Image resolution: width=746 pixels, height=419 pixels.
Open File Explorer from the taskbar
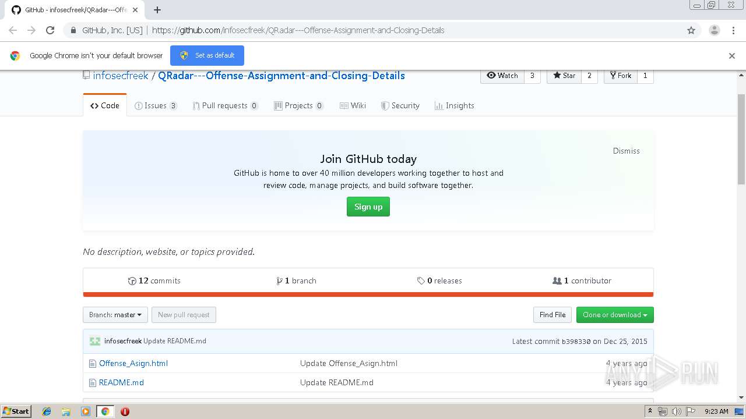coord(66,411)
